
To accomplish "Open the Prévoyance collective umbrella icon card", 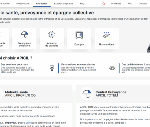I will (x=24, y=34).
